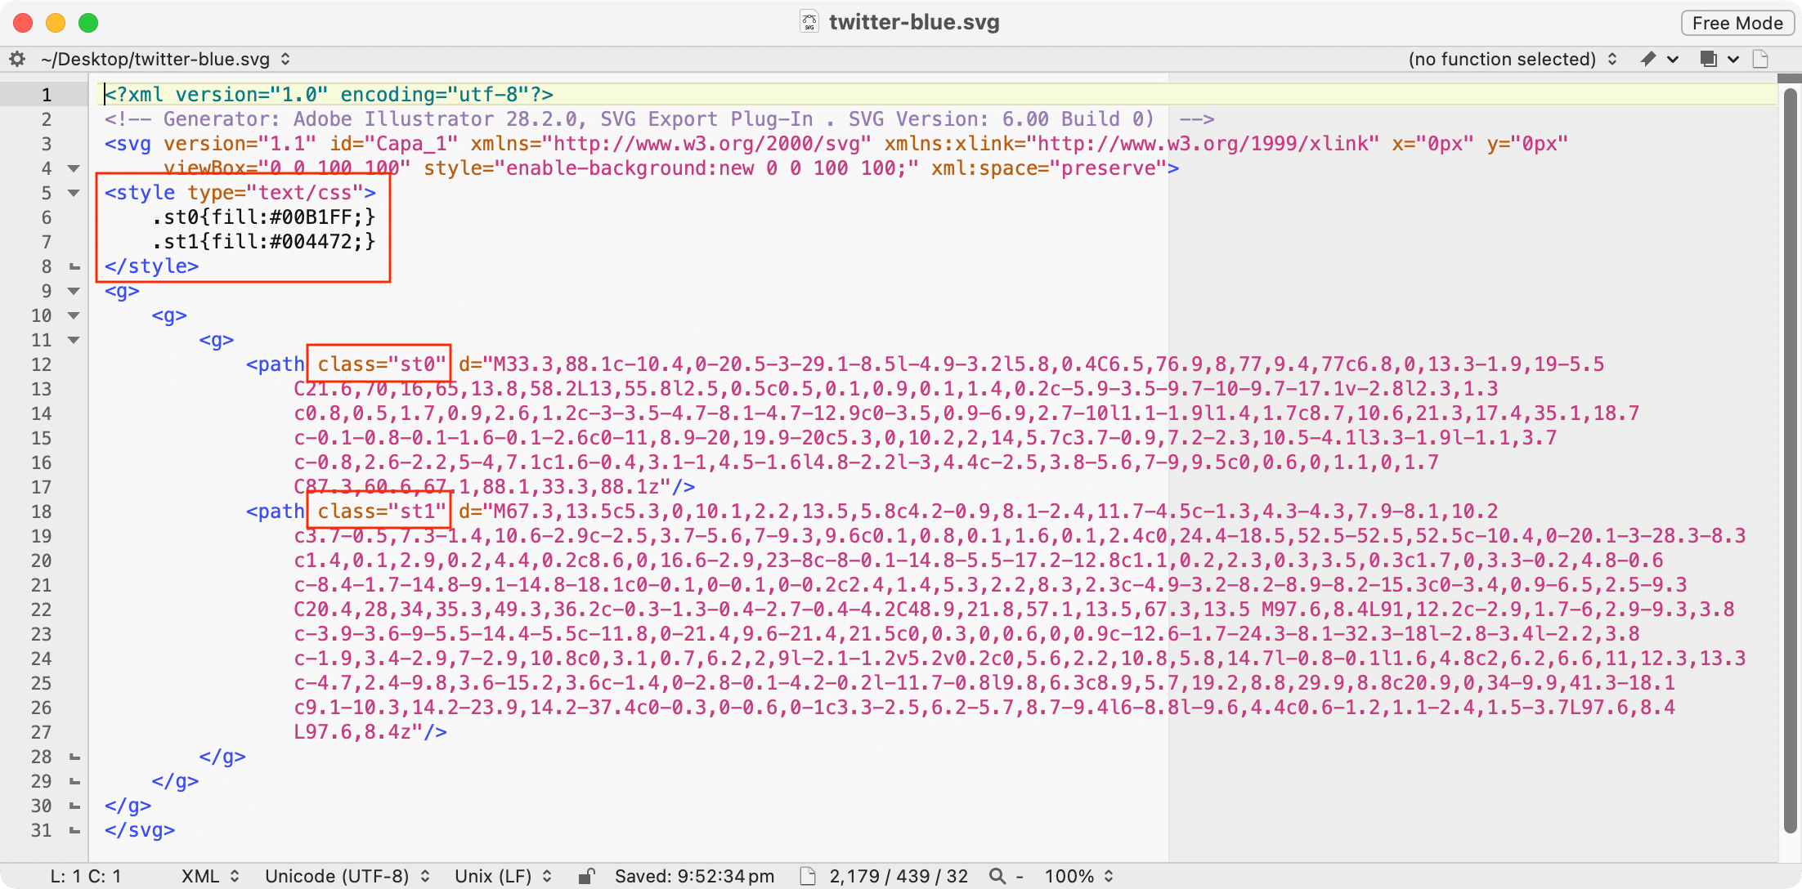
Task: Click the Adobe Illustrator generator comment
Action: tap(659, 119)
